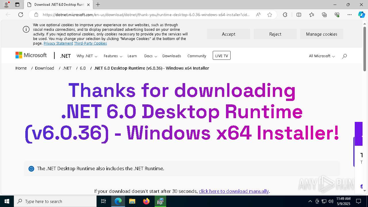This screenshot has width=368, height=207.
Task: Open the Favorites list icon
Action: coord(312,15)
